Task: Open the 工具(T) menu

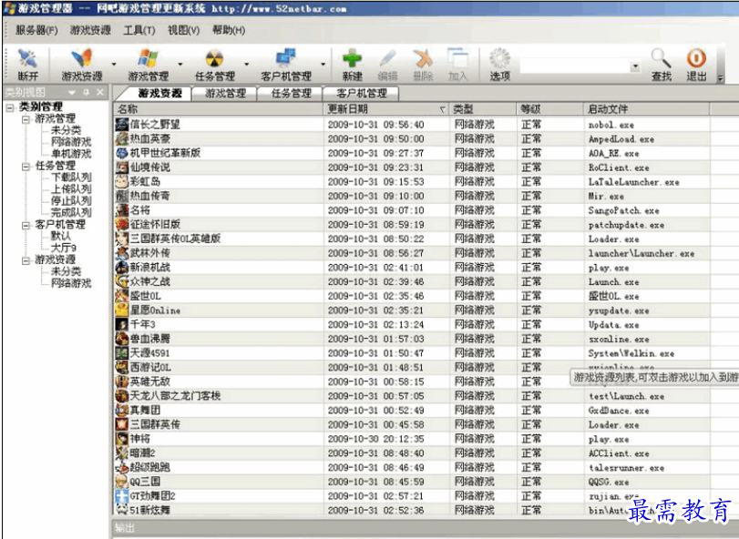Action: click(x=139, y=30)
